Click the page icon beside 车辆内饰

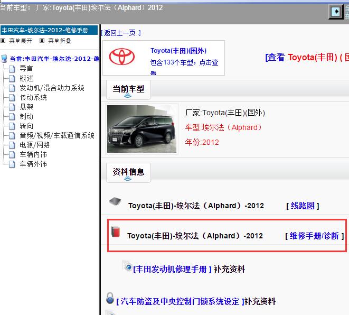tap(12, 155)
